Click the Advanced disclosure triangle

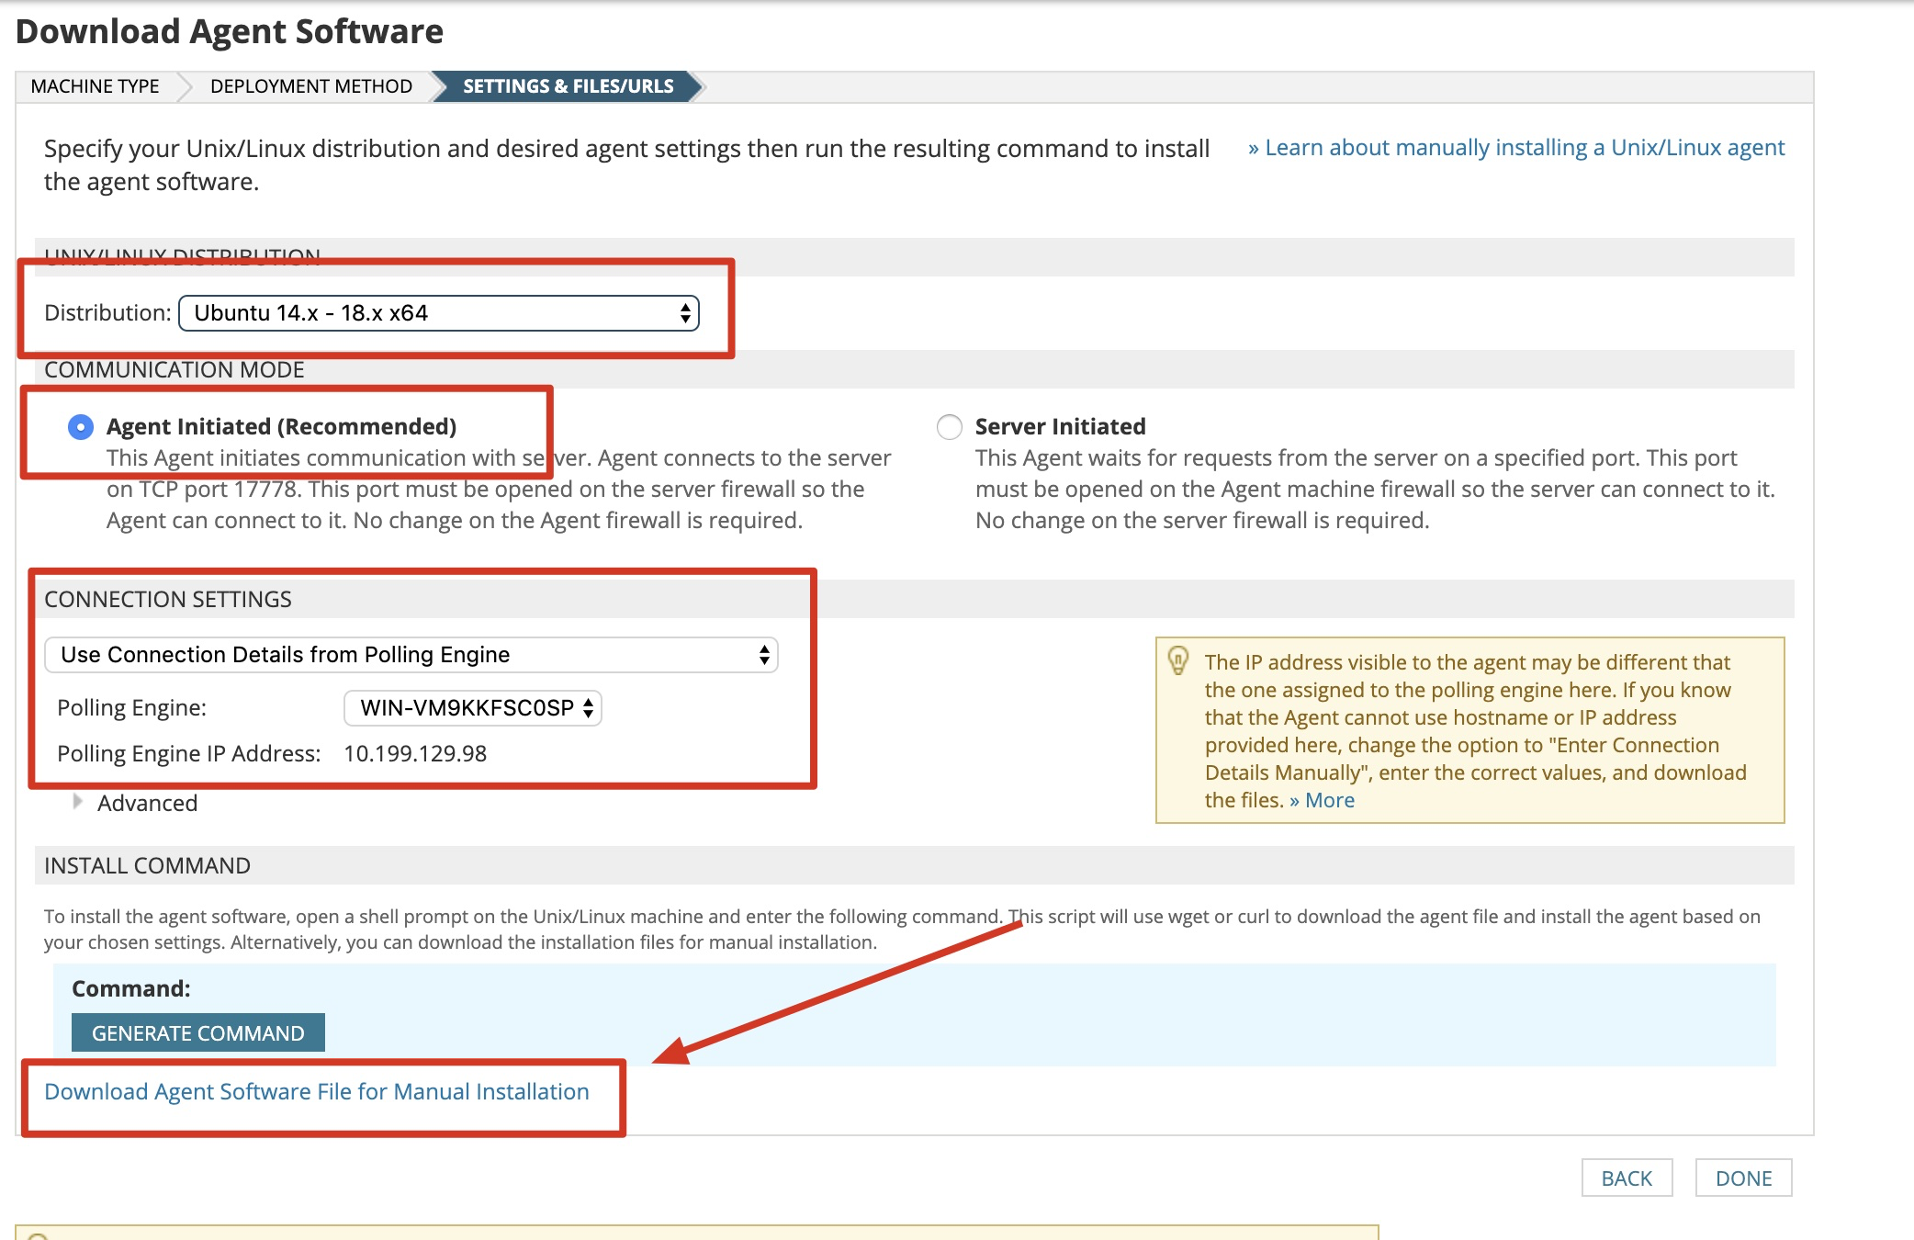pyautogui.click(x=78, y=802)
